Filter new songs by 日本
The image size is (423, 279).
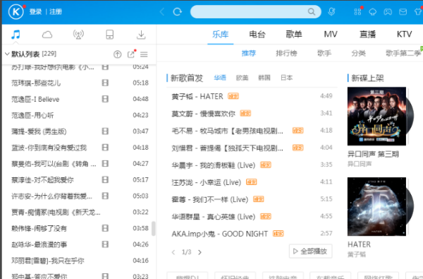click(286, 78)
